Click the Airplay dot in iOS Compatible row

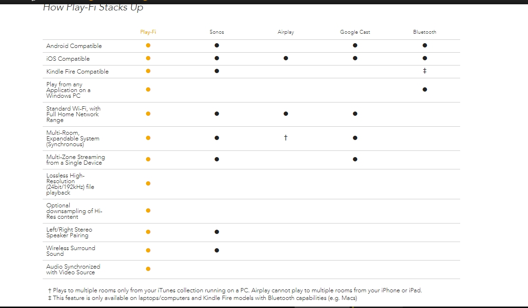coord(286,58)
